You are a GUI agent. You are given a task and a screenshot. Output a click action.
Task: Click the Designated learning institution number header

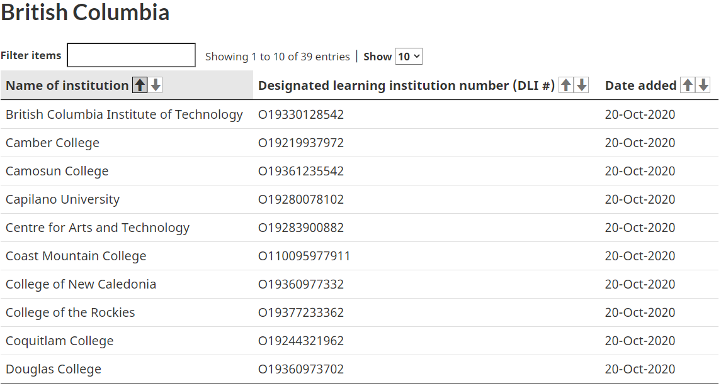click(x=407, y=85)
